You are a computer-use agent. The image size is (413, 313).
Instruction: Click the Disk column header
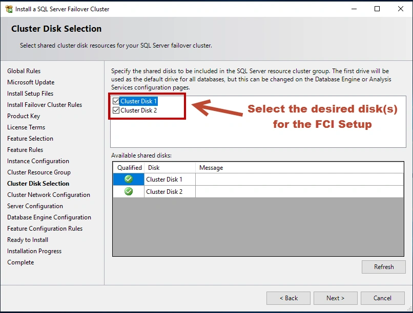pyautogui.click(x=170, y=168)
